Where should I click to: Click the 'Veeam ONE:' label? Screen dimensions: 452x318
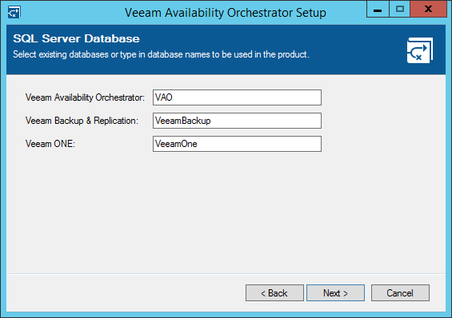tap(50, 144)
